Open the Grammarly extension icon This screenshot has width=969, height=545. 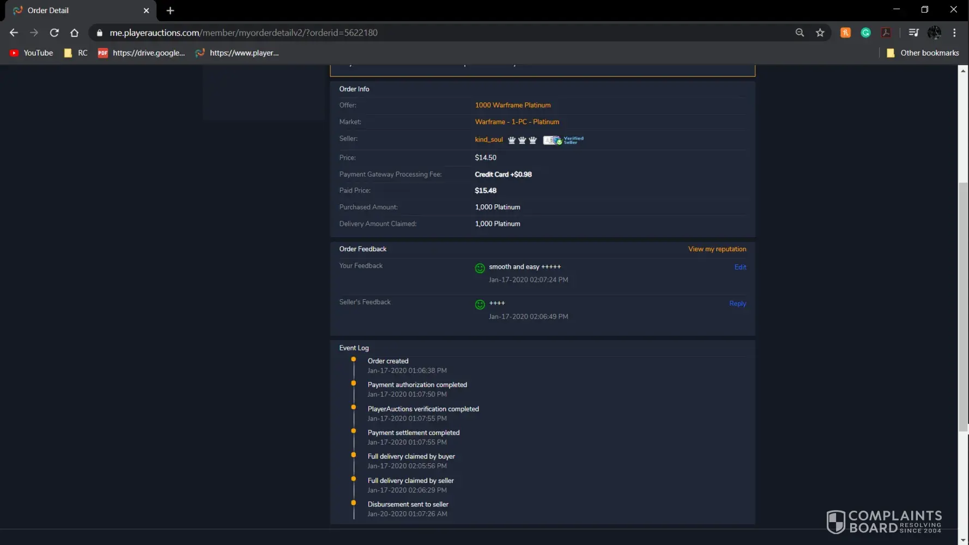click(865, 33)
